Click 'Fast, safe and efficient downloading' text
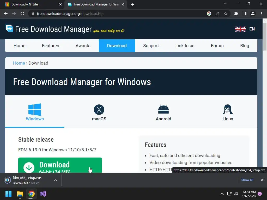The image size is (267, 200). (x=185, y=156)
